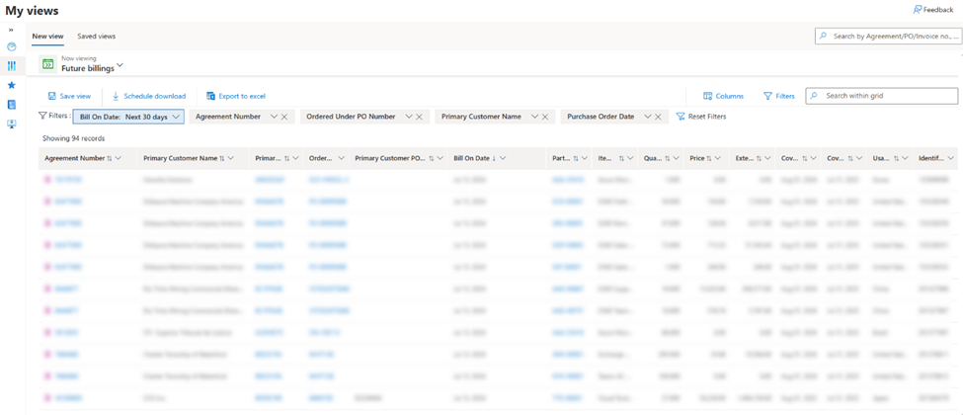Click Save view
963x415 pixels.
pos(69,96)
